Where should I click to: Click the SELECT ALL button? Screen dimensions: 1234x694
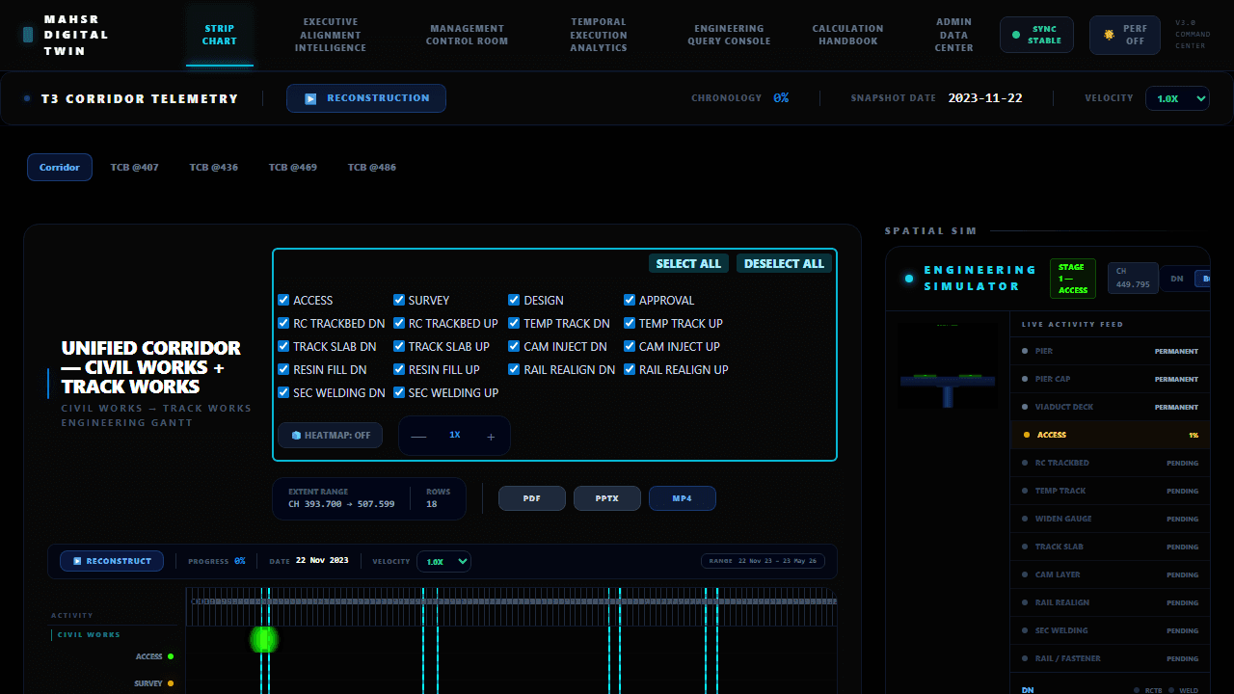point(688,263)
